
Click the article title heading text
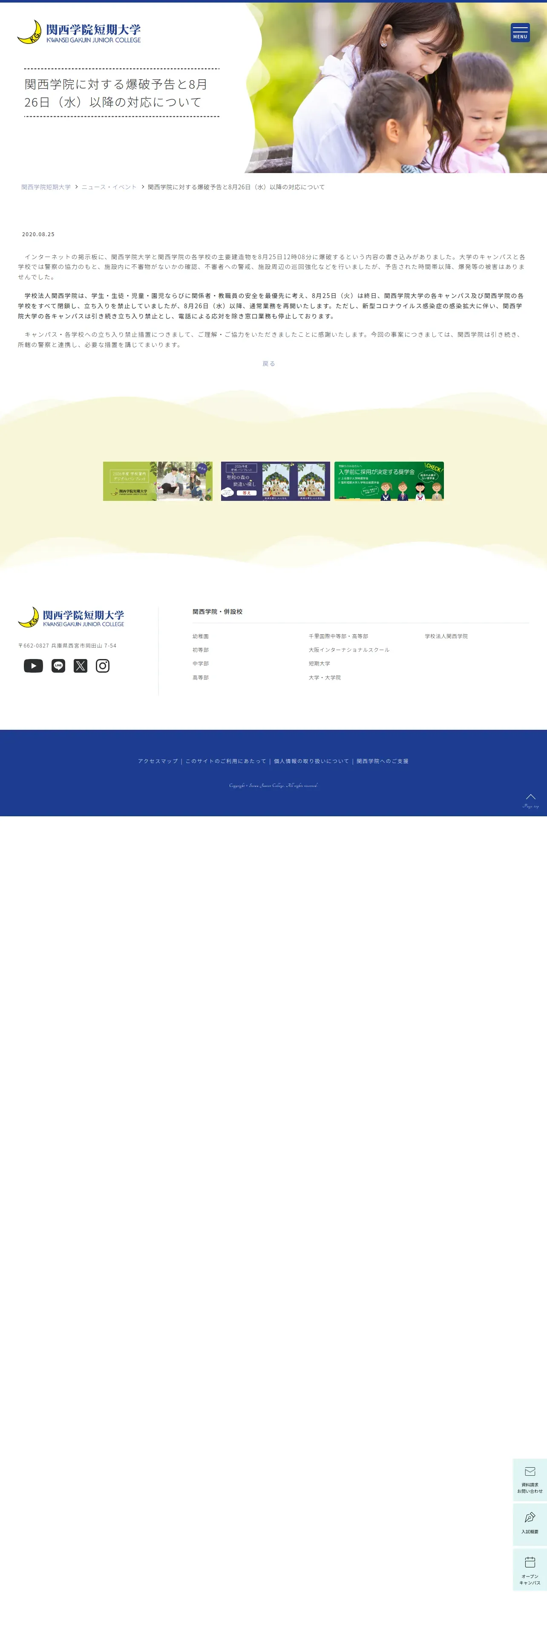pos(117,93)
